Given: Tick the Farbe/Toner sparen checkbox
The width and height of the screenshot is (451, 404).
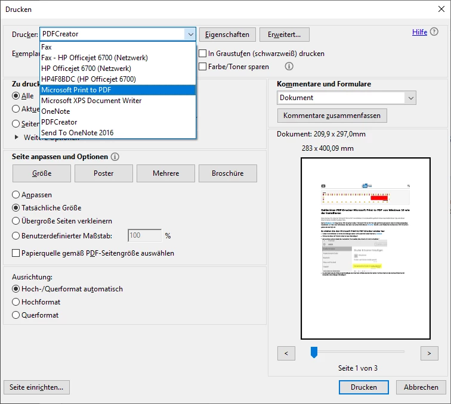Looking at the screenshot, I should 202,66.
